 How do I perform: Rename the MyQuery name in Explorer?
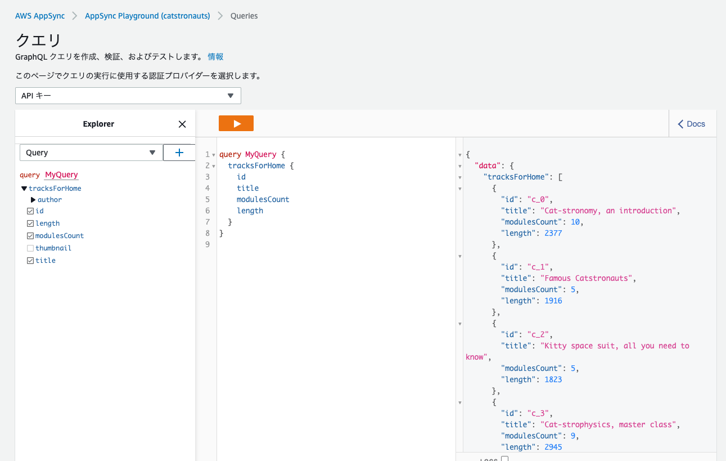click(x=61, y=175)
